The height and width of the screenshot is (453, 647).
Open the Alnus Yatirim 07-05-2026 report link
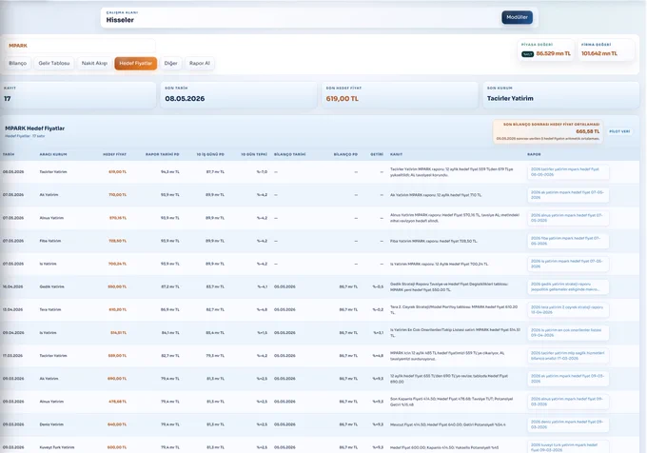tap(568, 218)
